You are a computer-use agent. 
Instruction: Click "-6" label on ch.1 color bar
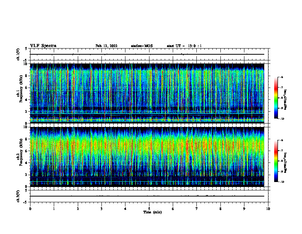click(281, 77)
